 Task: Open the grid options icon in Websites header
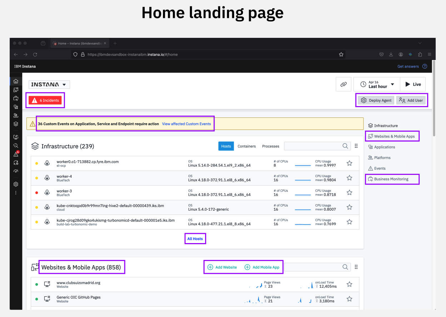coord(356,267)
